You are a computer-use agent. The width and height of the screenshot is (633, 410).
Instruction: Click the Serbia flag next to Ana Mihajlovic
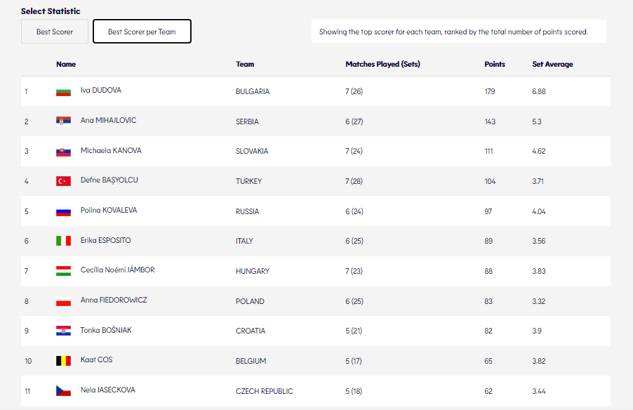63,121
